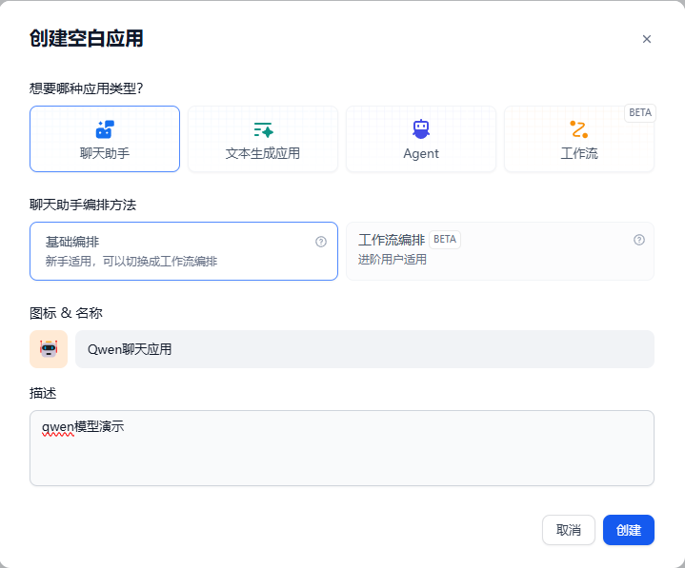Click the 聊天助手 chat bubble icon

[105, 130]
